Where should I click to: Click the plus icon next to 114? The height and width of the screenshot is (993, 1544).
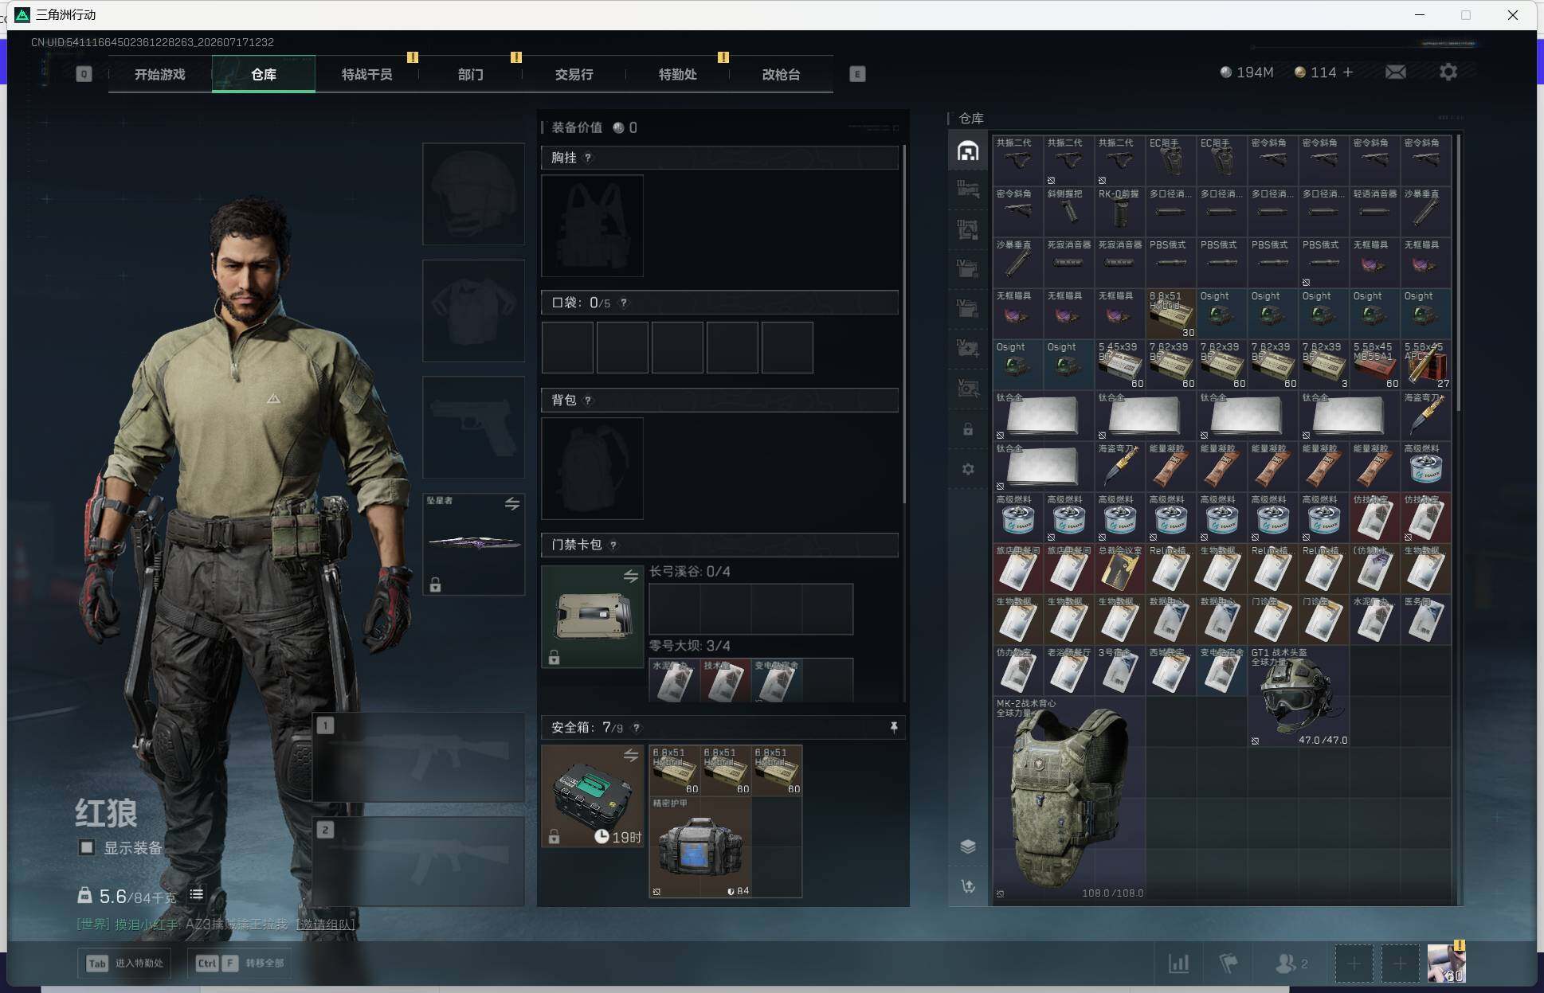(x=1348, y=72)
